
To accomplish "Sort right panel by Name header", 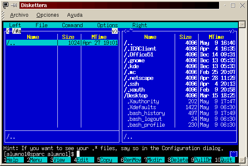I will (150, 37).
